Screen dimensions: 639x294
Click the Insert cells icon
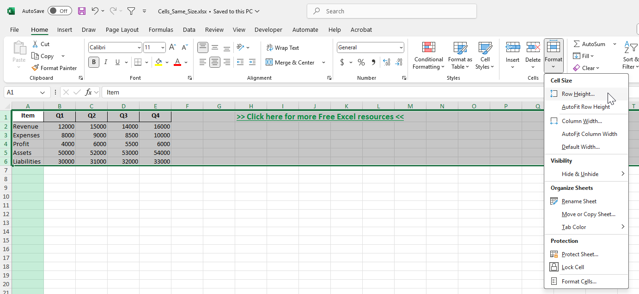[x=513, y=47]
